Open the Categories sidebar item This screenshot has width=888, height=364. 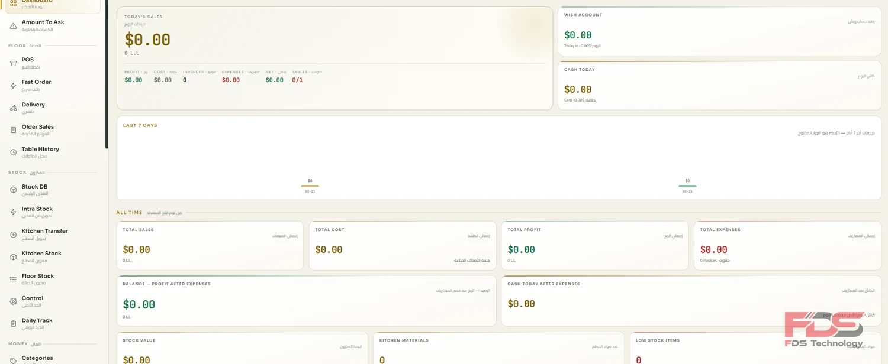(52, 359)
